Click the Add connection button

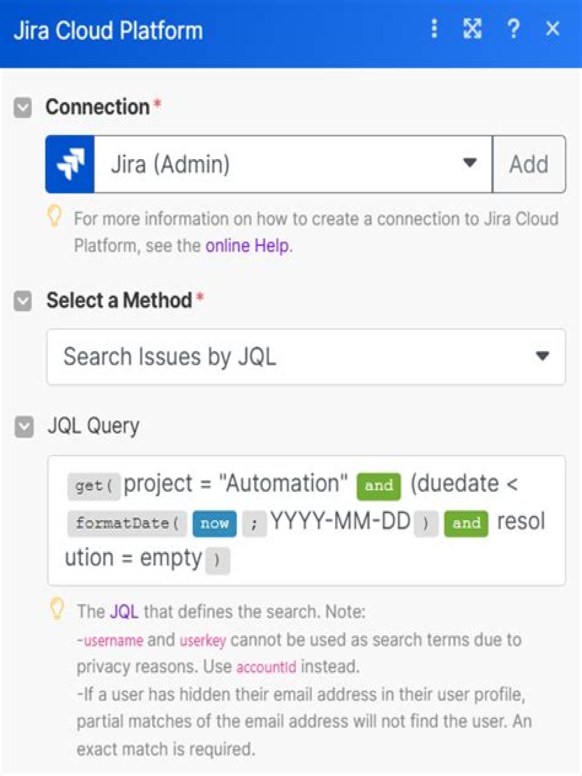click(529, 164)
